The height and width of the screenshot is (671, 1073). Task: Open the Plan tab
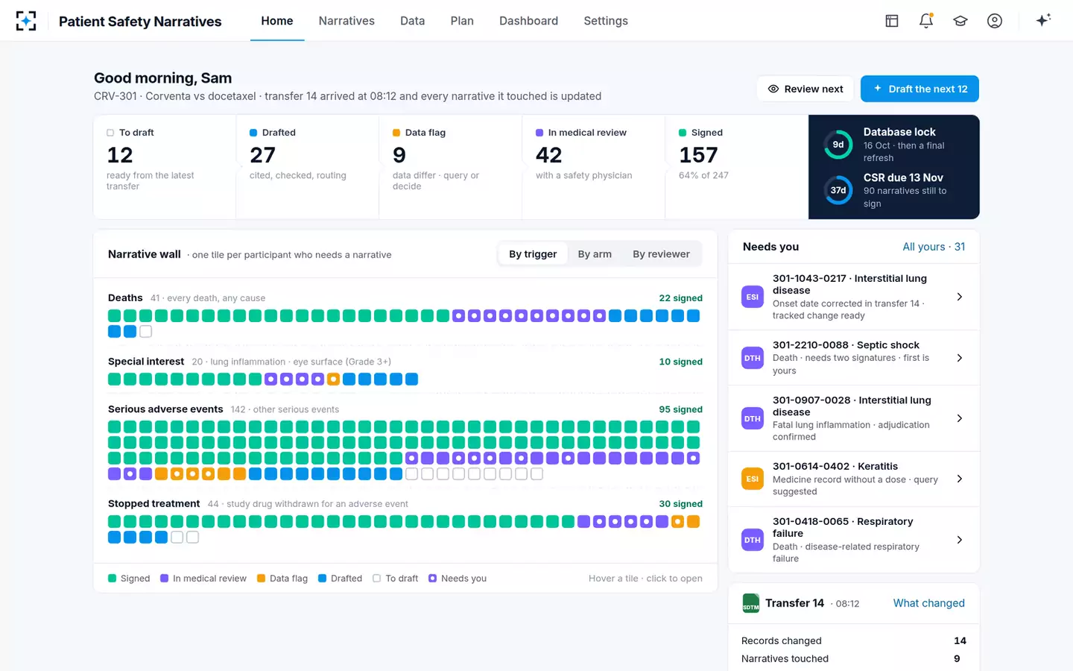pos(462,21)
